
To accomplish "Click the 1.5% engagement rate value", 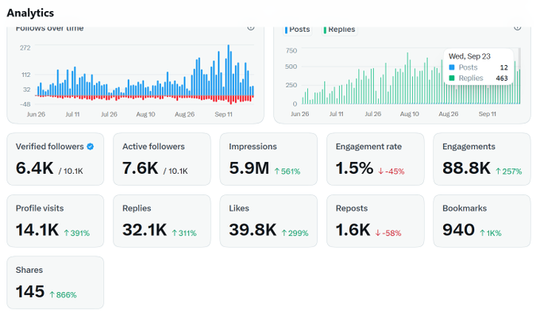I will [x=354, y=168].
